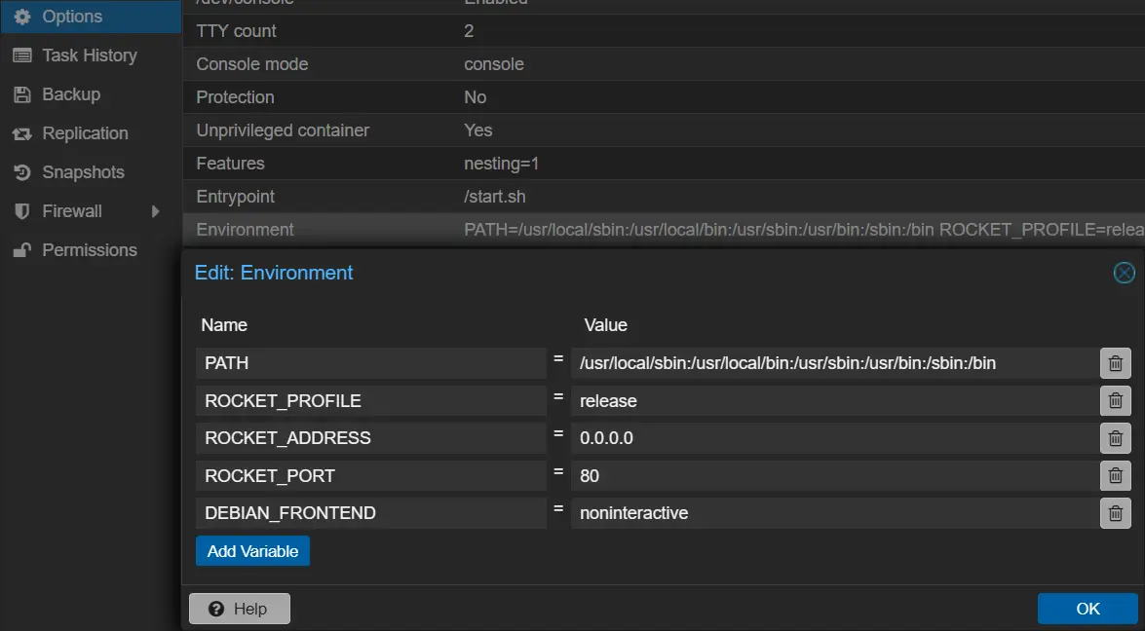
Task: Remove ROCKET_PORT with its trash icon
Action: (x=1115, y=475)
